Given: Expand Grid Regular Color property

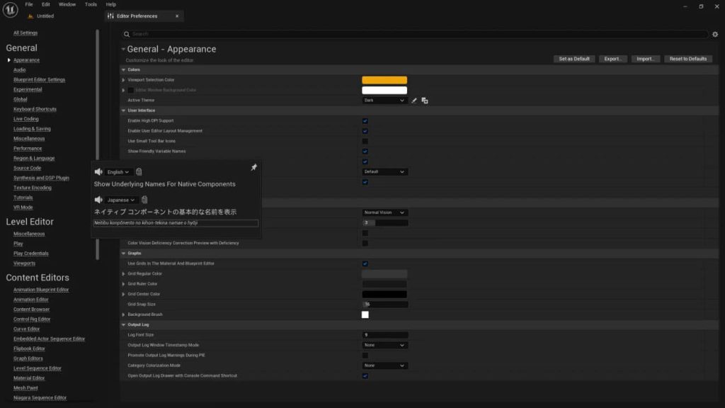Looking at the screenshot, I should click(123, 274).
